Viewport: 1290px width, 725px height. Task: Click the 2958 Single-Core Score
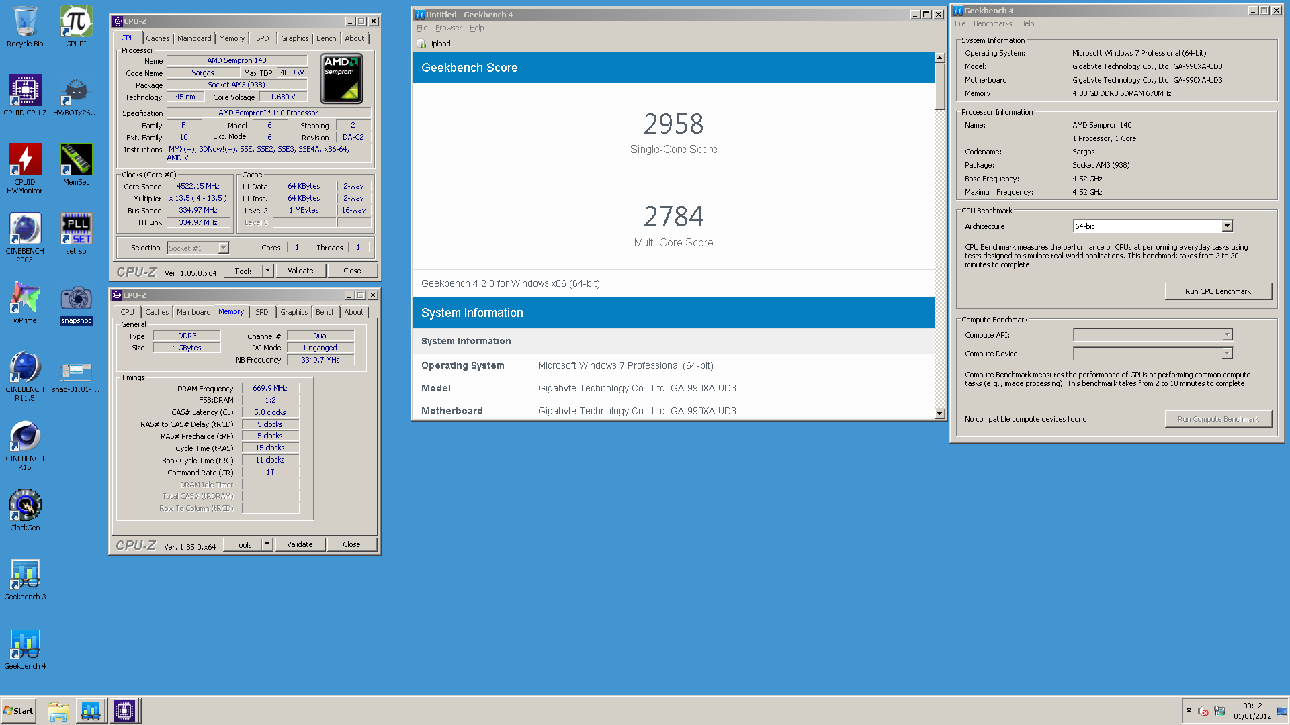[673, 124]
